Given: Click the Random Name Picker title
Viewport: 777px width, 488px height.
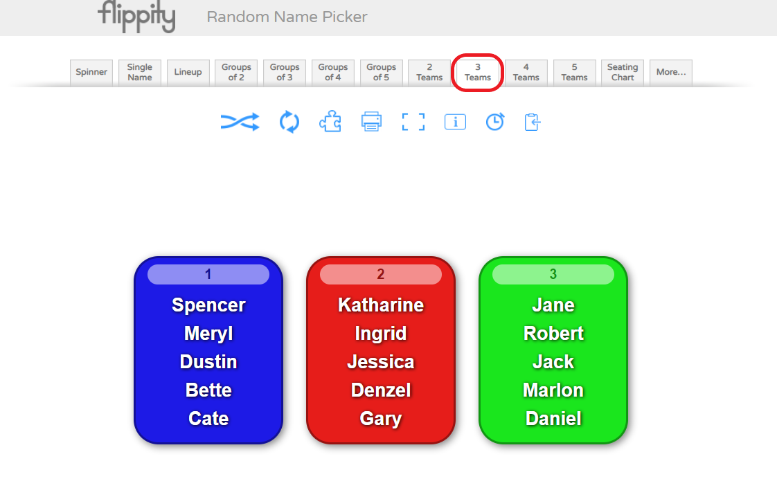Looking at the screenshot, I should click(287, 17).
